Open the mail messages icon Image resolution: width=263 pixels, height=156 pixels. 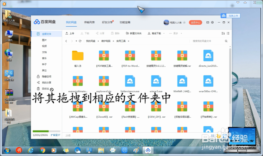click(208, 22)
